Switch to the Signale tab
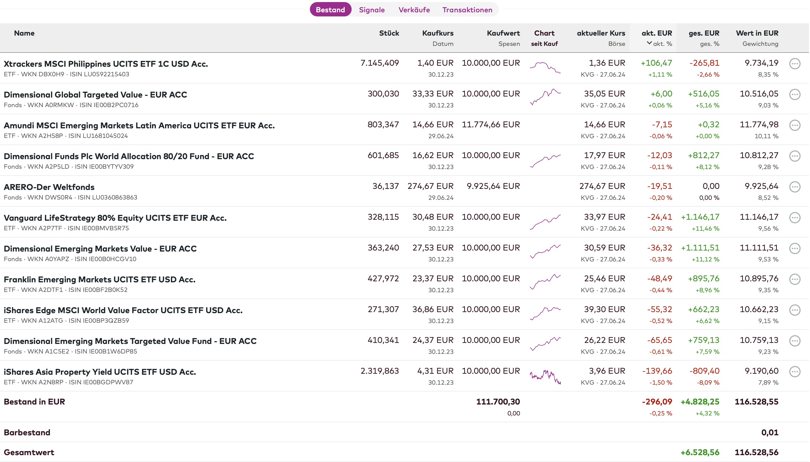 click(x=371, y=10)
